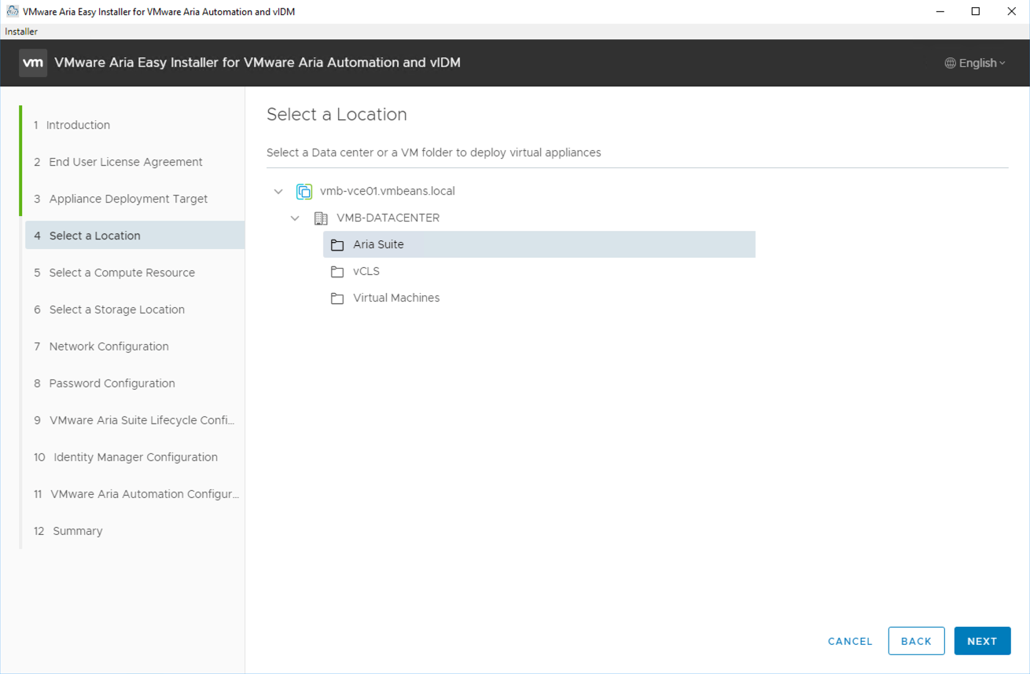
Task: Click the VMware vm logo icon
Action: coord(33,63)
